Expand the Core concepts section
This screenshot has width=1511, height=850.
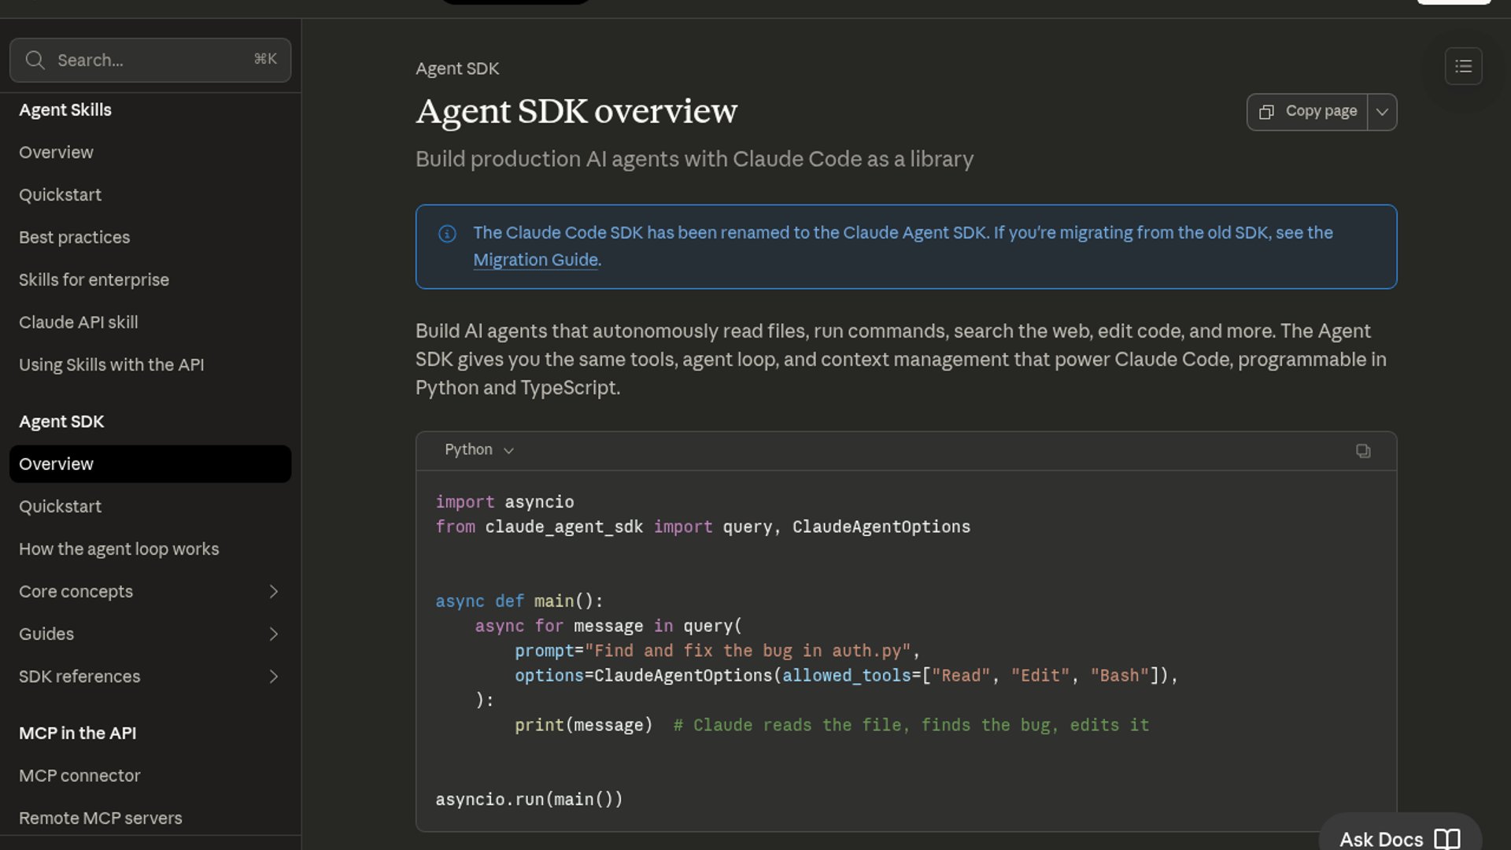pyautogui.click(x=273, y=592)
